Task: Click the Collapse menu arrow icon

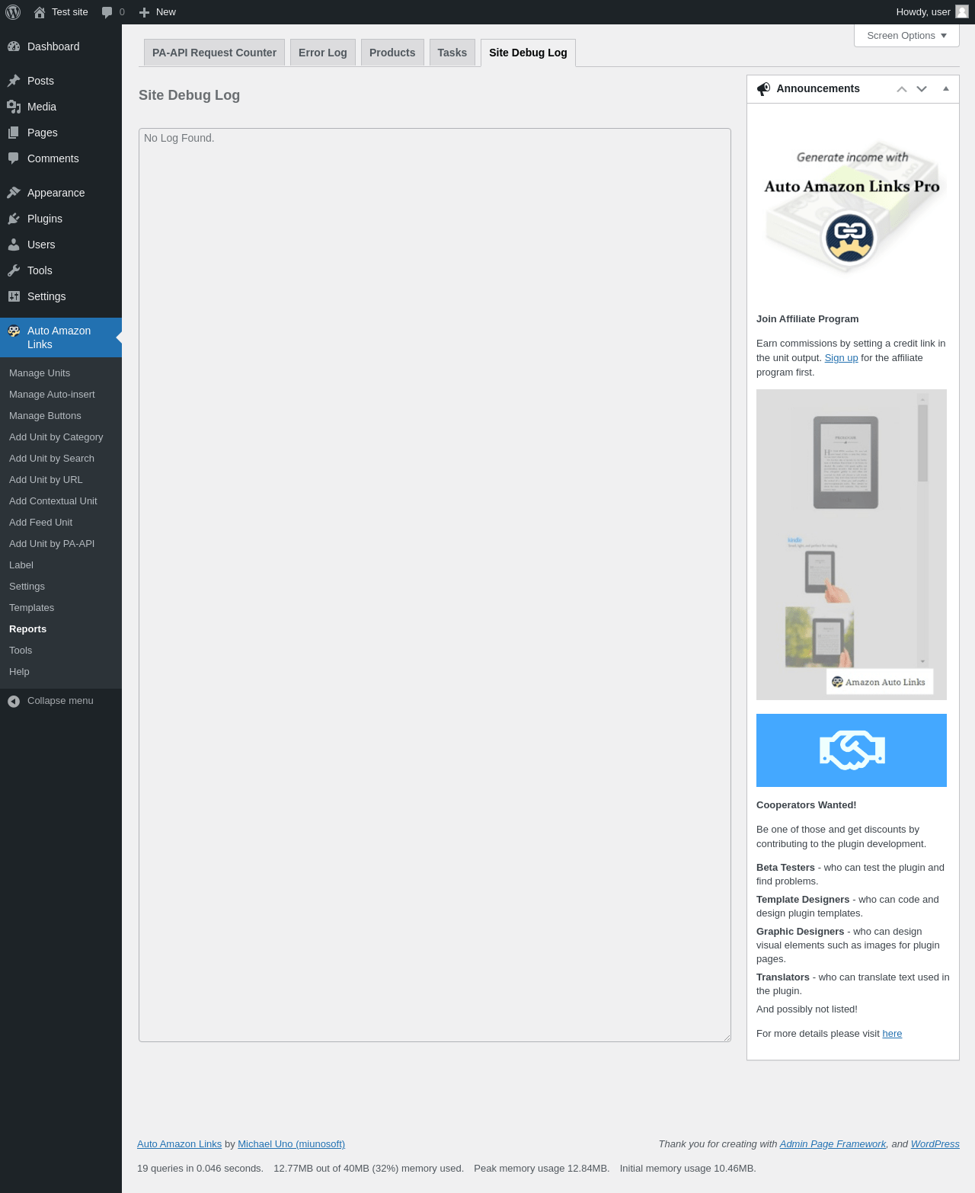Action: click(14, 701)
